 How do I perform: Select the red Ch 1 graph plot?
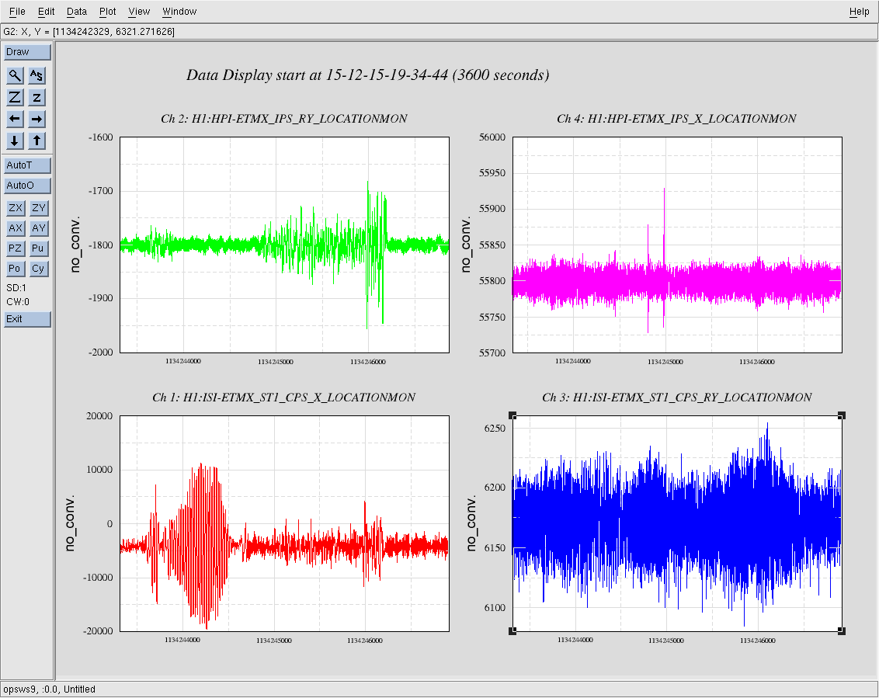click(285, 523)
